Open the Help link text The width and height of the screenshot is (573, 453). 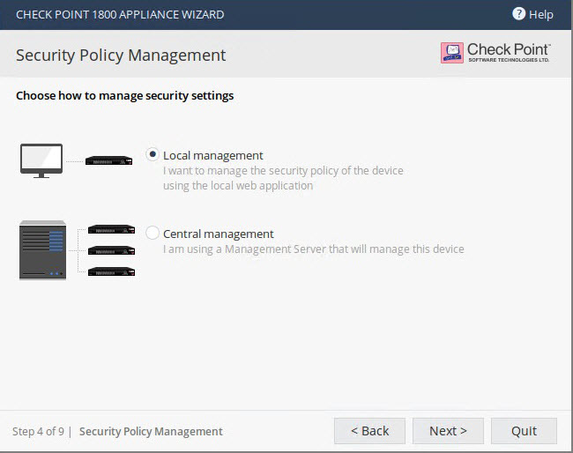pos(541,15)
